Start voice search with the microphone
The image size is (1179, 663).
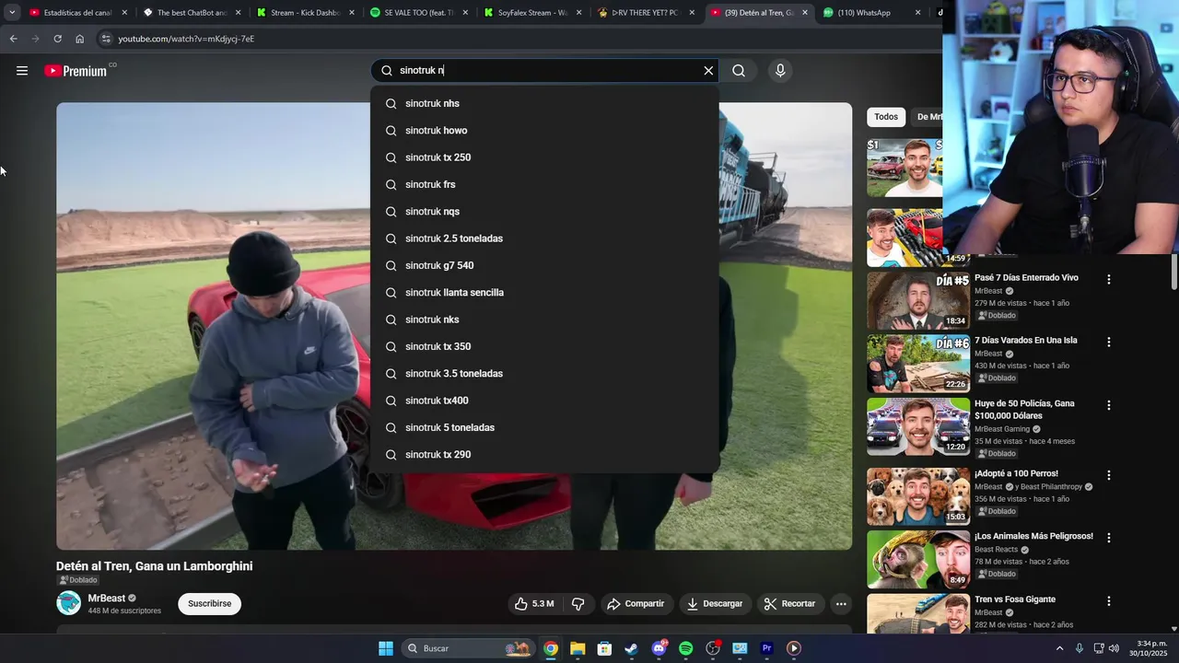tap(780, 71)
